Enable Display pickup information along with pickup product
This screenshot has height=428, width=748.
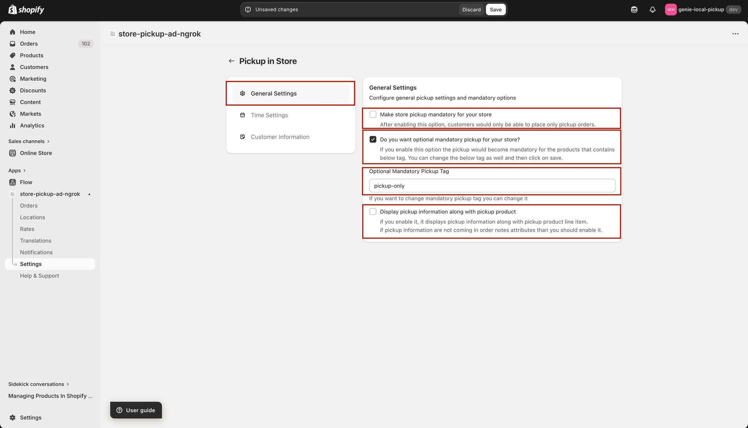pos(373,211)
